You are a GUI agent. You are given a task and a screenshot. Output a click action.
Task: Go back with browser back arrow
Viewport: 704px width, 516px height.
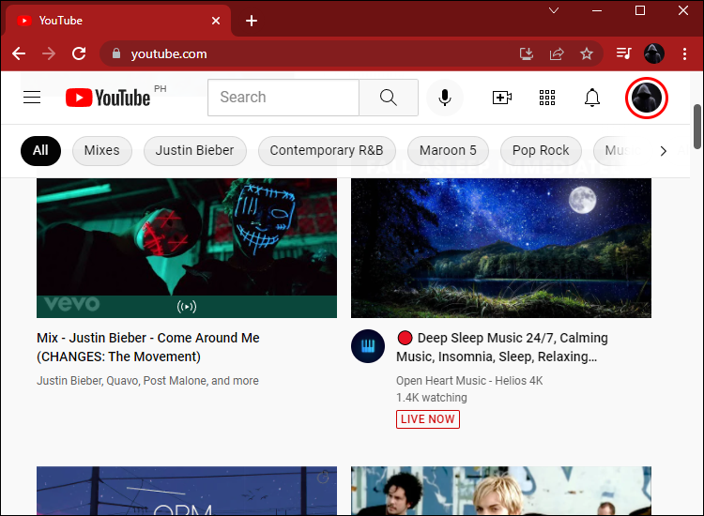[19, 53]
